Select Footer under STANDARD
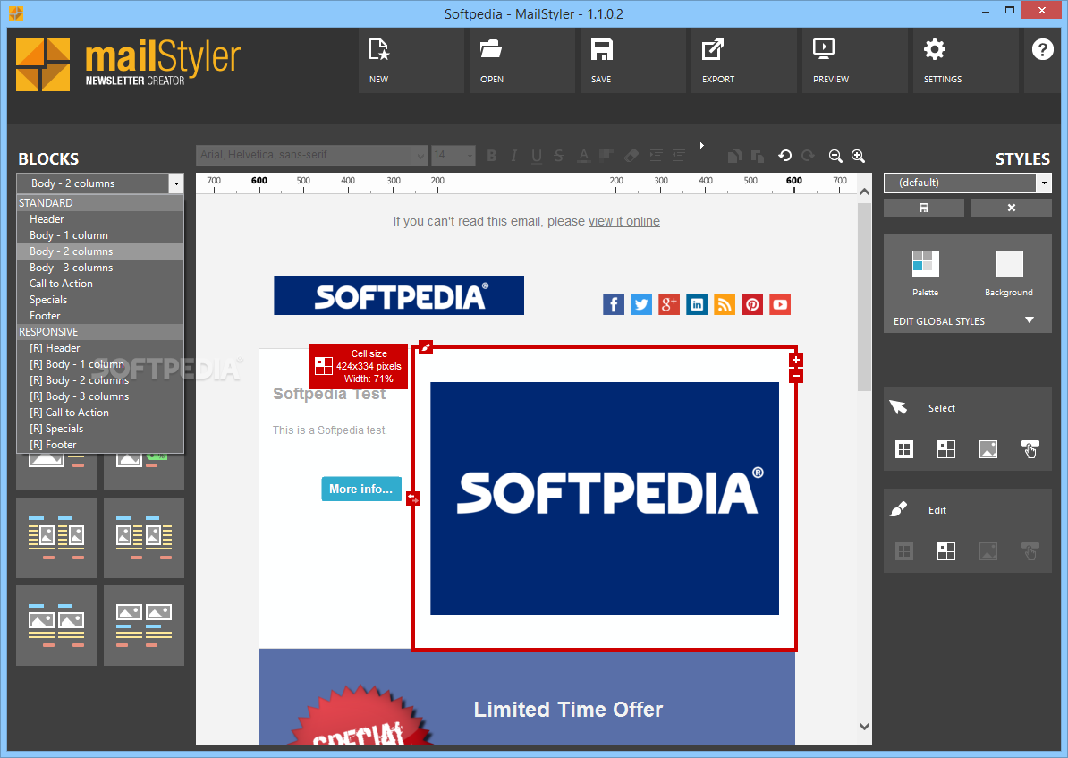The height and width of the screenshot is (758, 1068). click(x=100, y=316)
